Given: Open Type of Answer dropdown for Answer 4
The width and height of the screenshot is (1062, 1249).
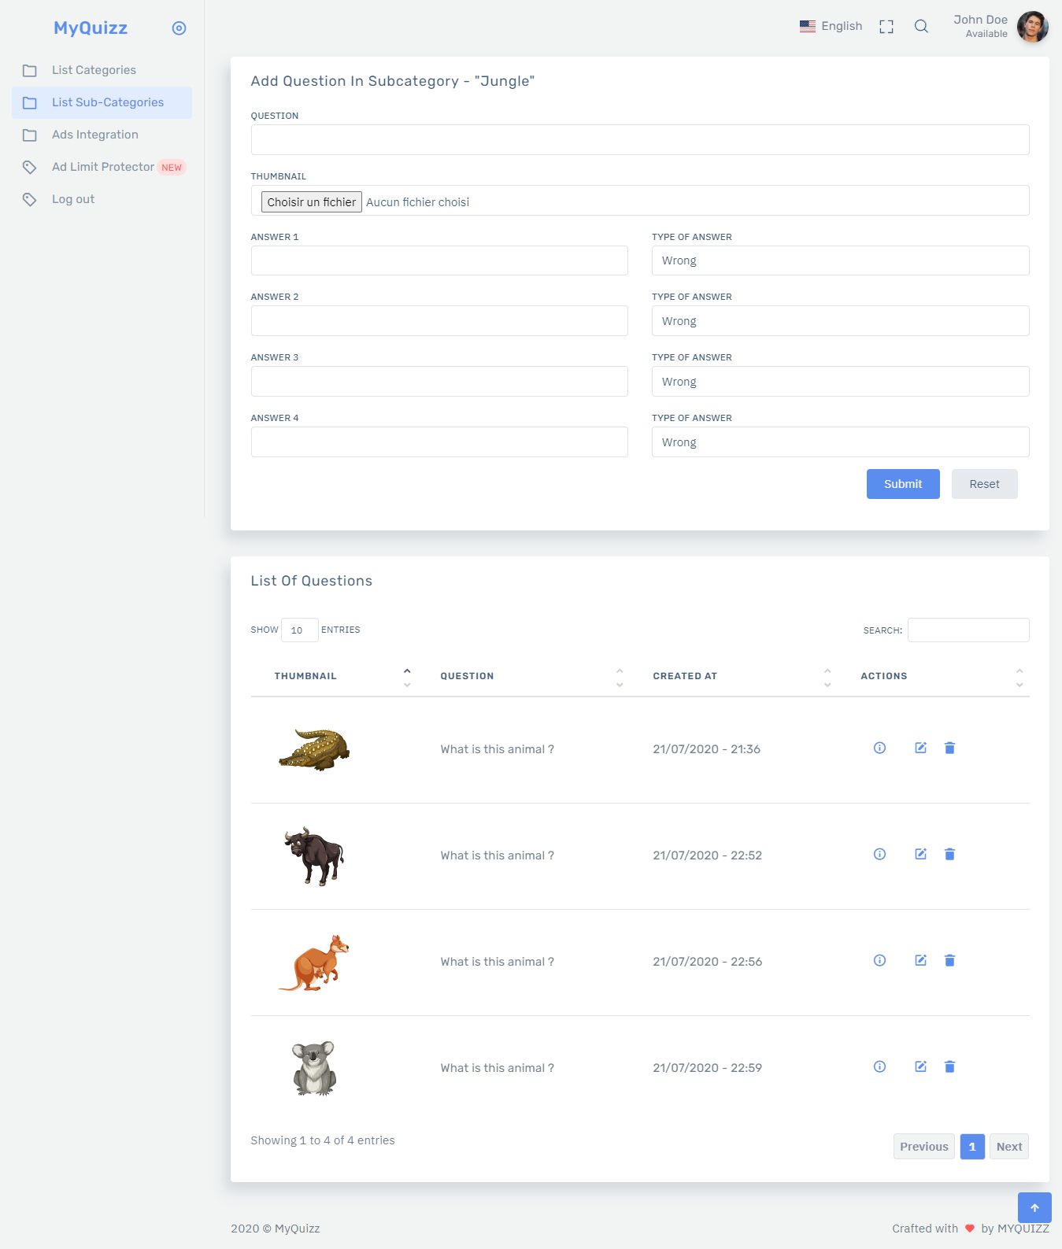Looking at the screenshot, I should point(840,442).
